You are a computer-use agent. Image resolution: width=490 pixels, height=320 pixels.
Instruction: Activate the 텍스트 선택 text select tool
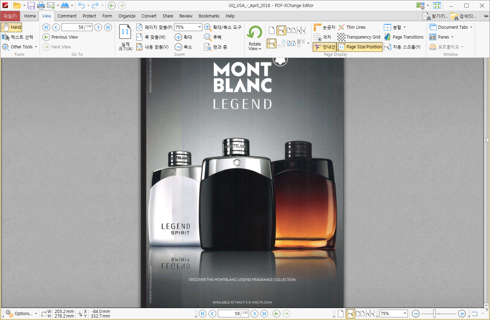tap(17, 37)
